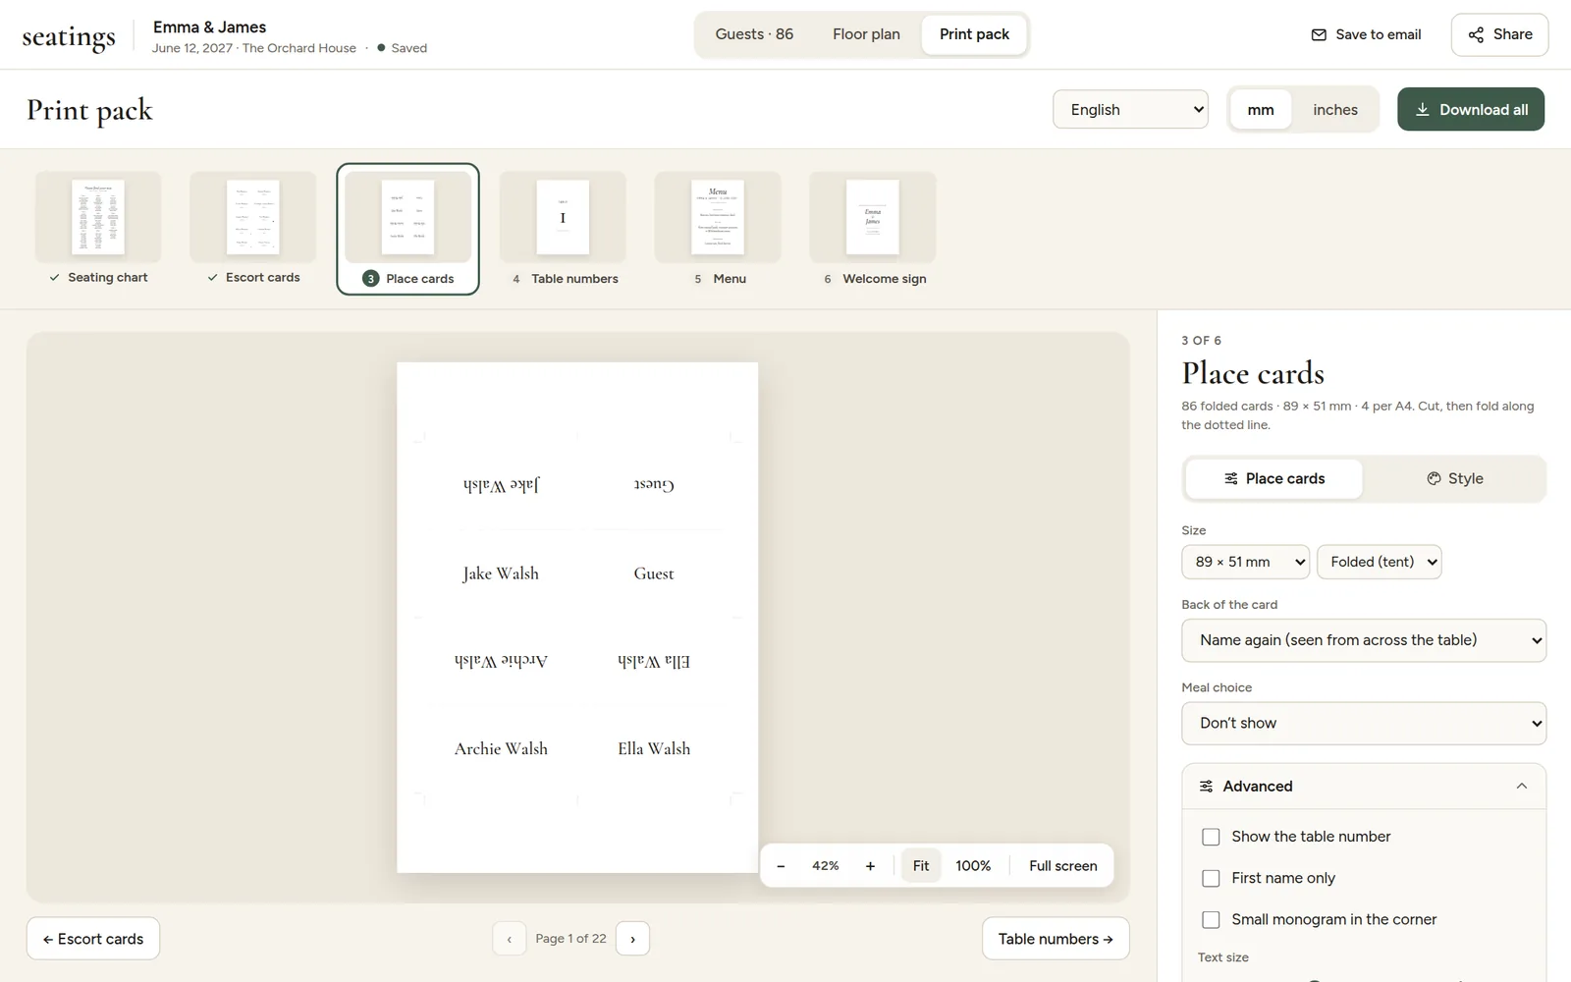
Task: Tick the First name only checkbox
Action: click(x=1211, y=878)
